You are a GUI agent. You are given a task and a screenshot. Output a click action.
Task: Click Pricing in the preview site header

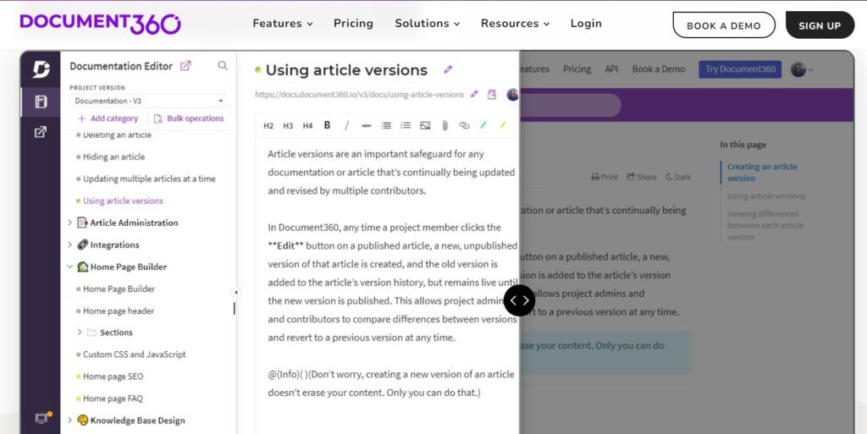(577, 69)
